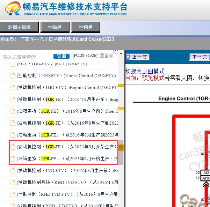Click the tree panel scroll-up arrow
Screen dimensions: 210x207
coord(121,53)
